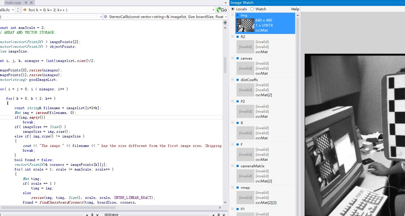Collapse the img variable entry
The image size is (405, 216).
click(x=233, y=15)
